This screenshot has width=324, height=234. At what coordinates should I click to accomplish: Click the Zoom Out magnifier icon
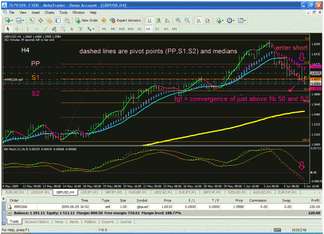(x=187, y=20)
